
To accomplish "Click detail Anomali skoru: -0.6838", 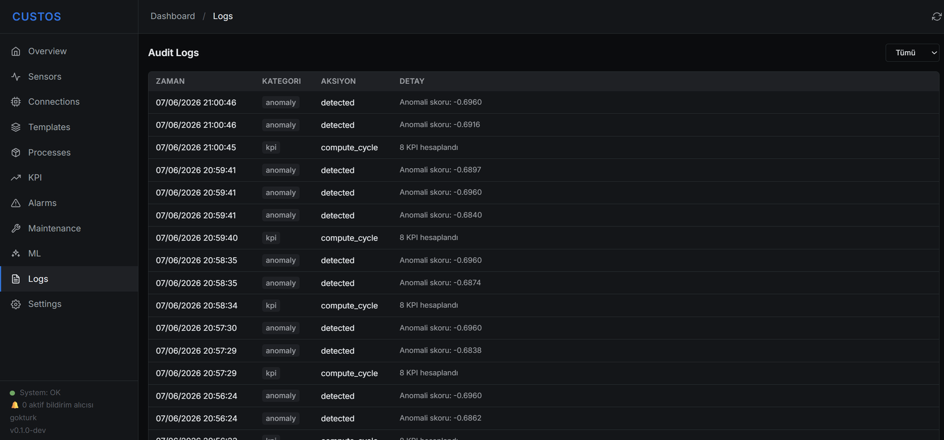I will tap(440, 350).
